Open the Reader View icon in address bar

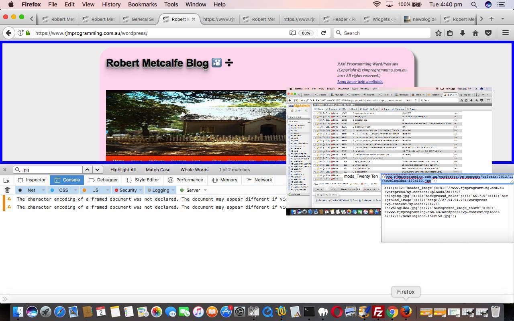[293, 33]
